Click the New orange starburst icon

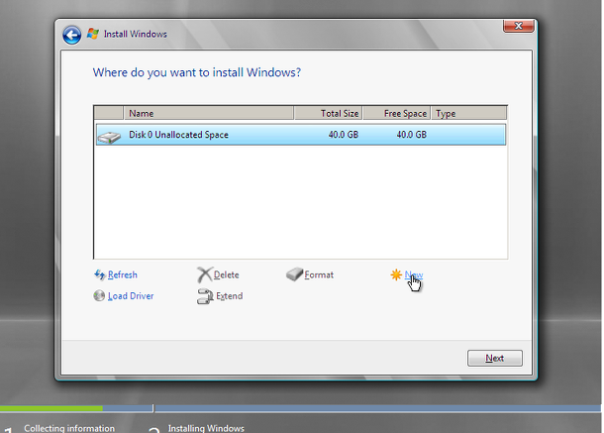396,274
